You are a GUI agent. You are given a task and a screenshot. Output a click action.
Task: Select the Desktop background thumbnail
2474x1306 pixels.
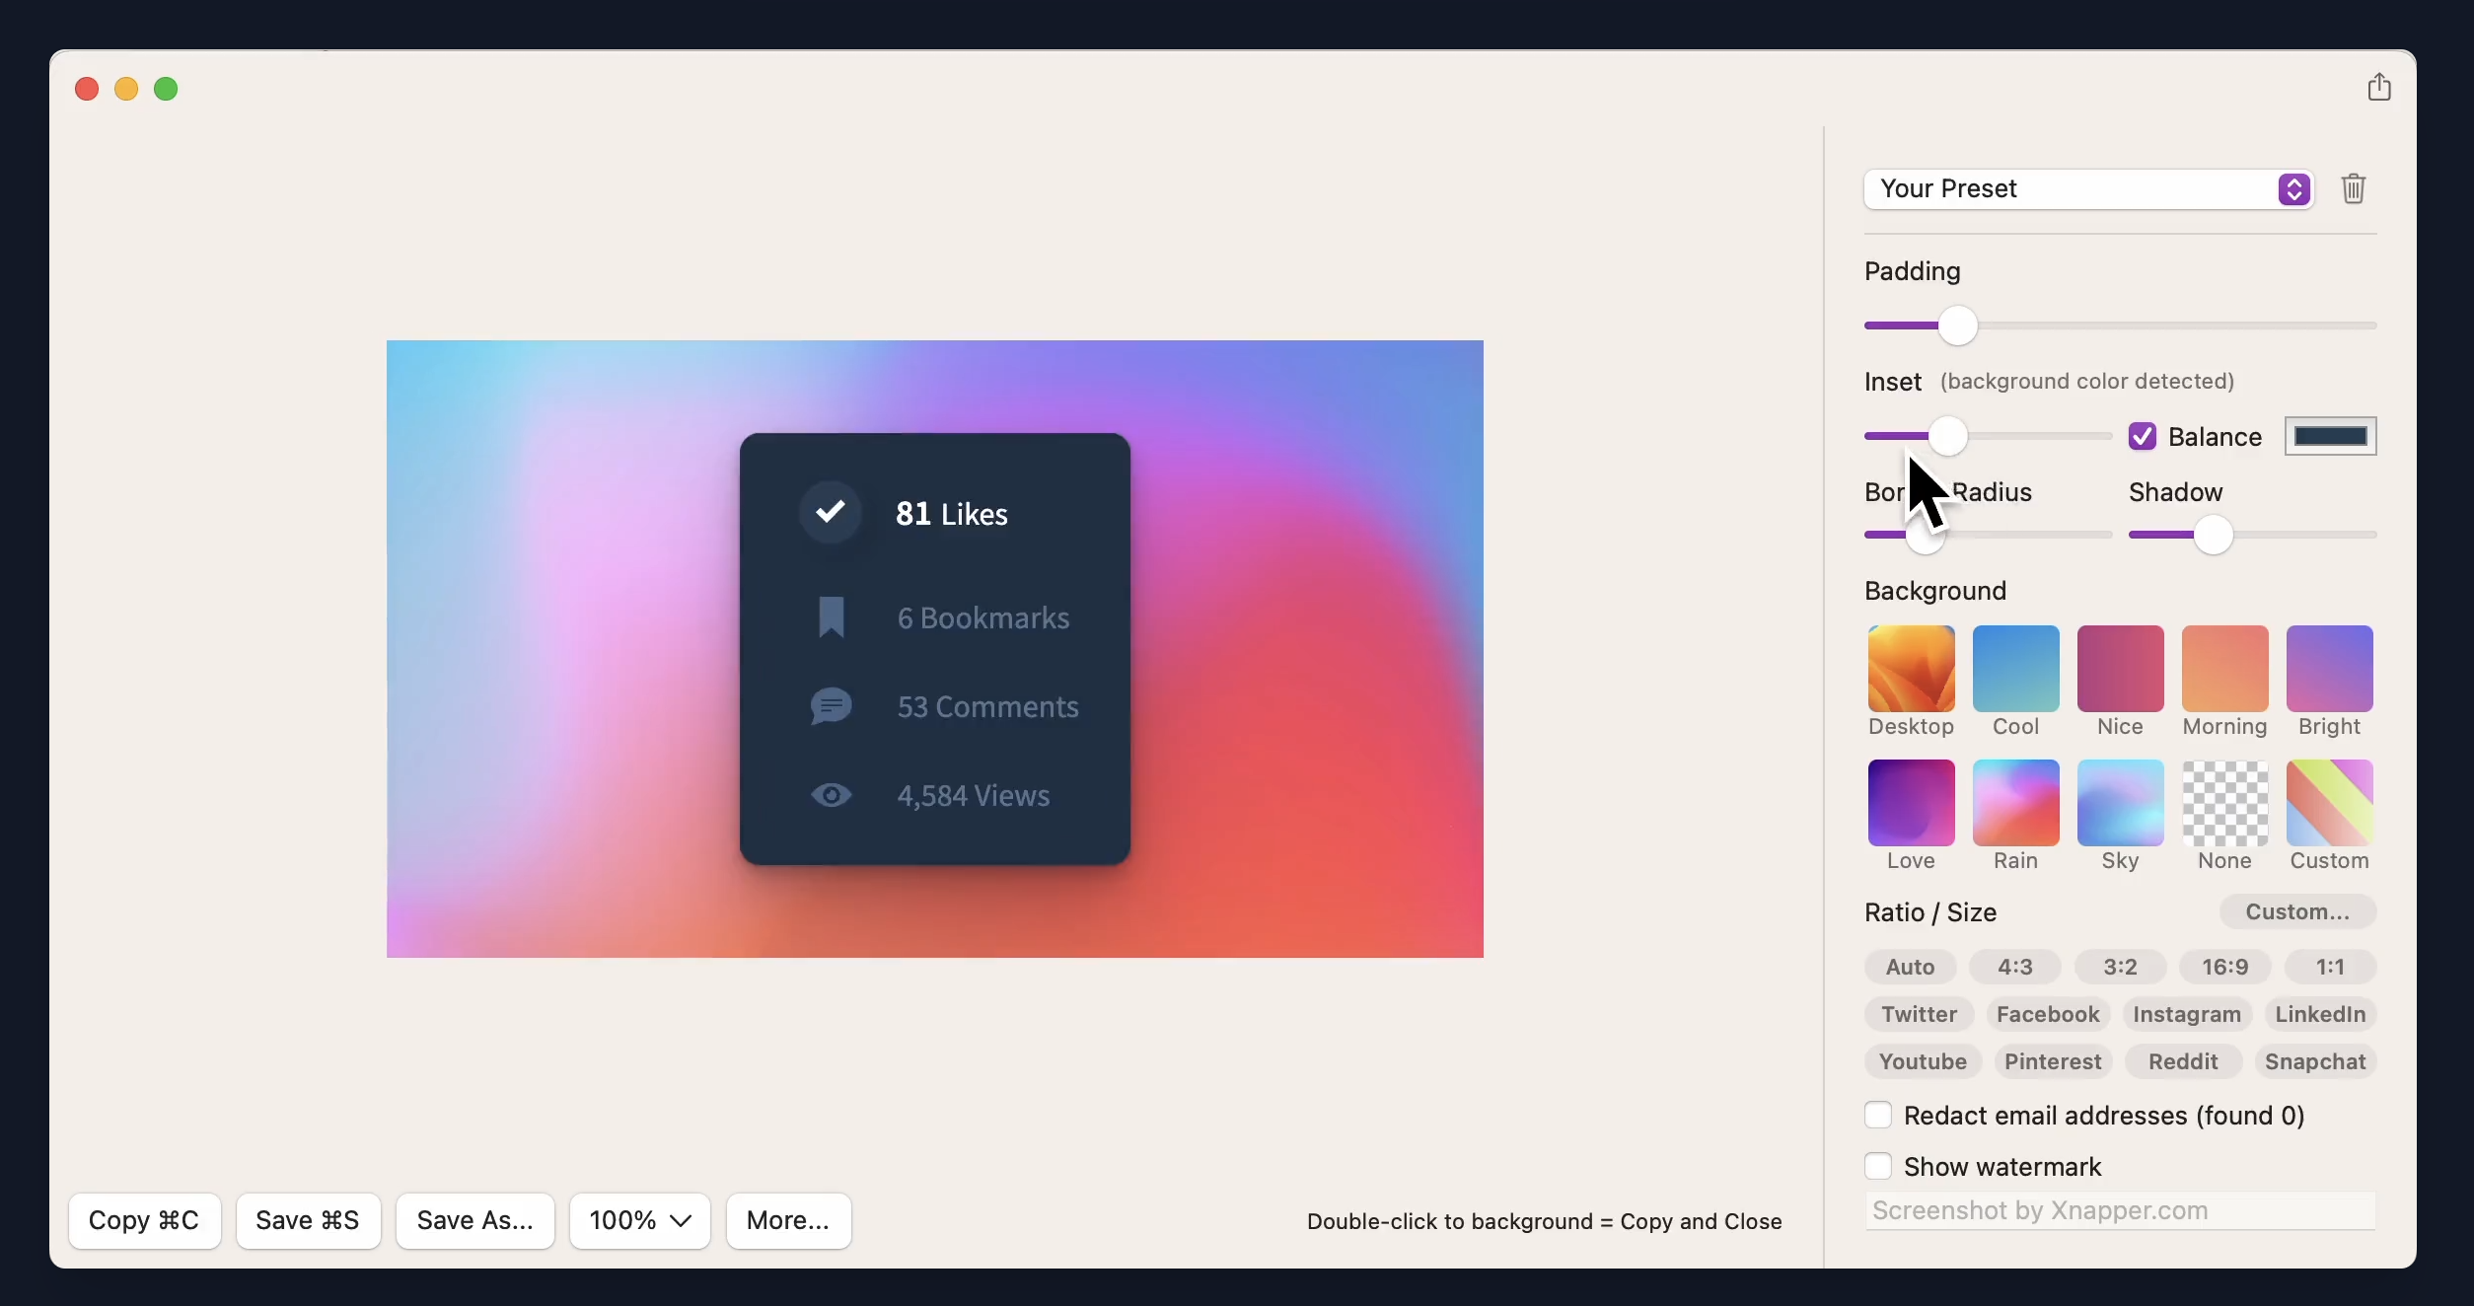[x=1911, y=669]
